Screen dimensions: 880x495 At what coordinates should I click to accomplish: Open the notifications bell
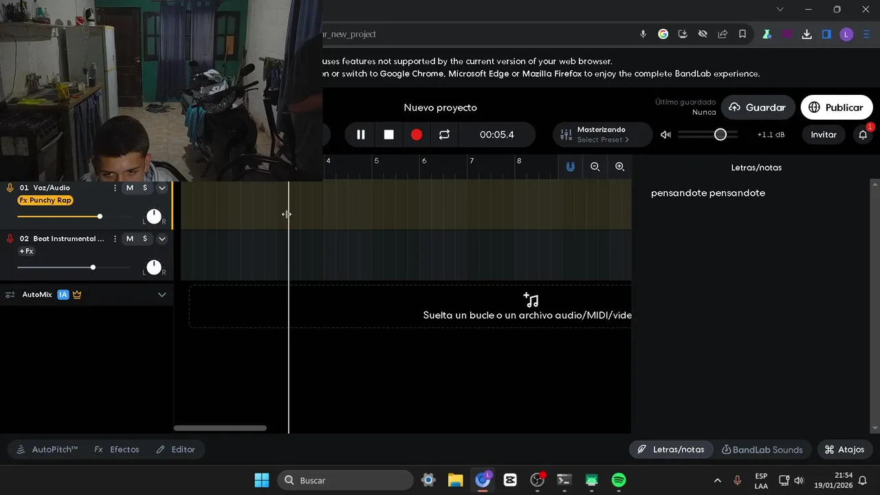tap(863, 135)
